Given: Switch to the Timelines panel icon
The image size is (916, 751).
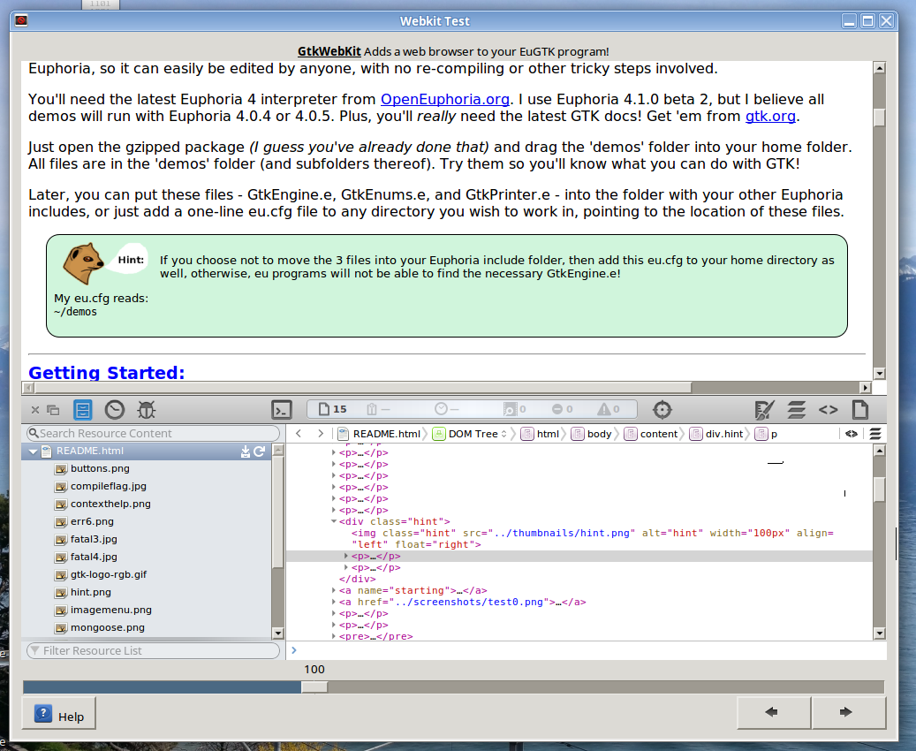Looking at the screenshot, I should click(114, 409).
